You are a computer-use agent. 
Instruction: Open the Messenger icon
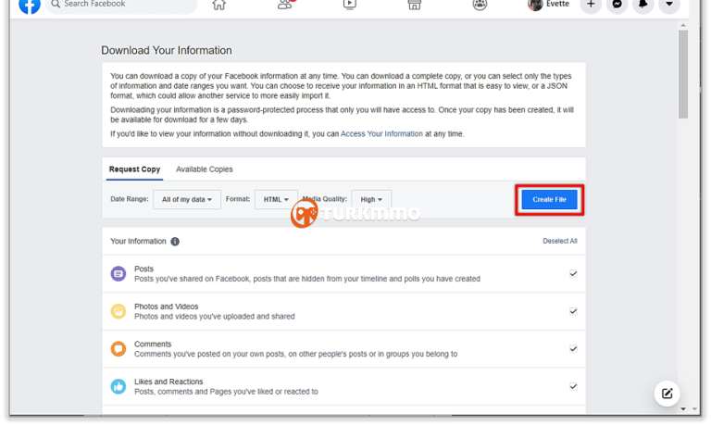617,5
